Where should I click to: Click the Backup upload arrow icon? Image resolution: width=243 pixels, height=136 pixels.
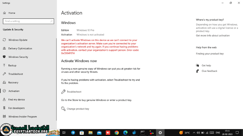point(4,65)
